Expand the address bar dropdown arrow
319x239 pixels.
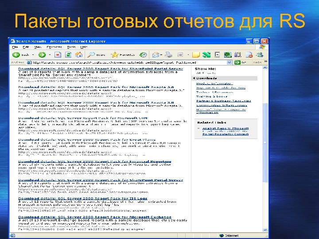pyautogui.click(x=230, y=62)
